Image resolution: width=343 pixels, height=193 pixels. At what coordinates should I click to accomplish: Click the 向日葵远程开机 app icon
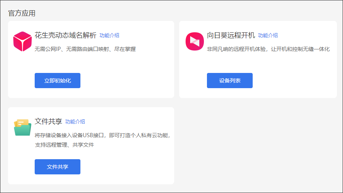pos(195,41)
